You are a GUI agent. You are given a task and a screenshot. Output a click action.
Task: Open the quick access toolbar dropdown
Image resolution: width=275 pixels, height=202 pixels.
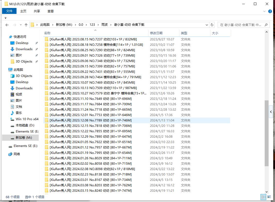[x=6, y=18]
